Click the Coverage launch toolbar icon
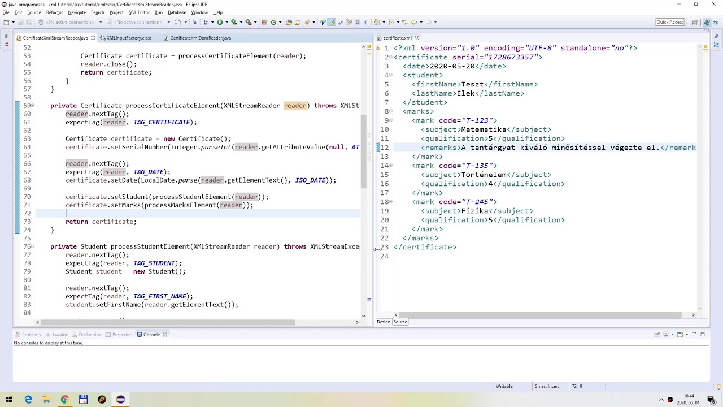The width and height of the screenshot is (723, 407). pyautogui.click(x=234, y=22)
